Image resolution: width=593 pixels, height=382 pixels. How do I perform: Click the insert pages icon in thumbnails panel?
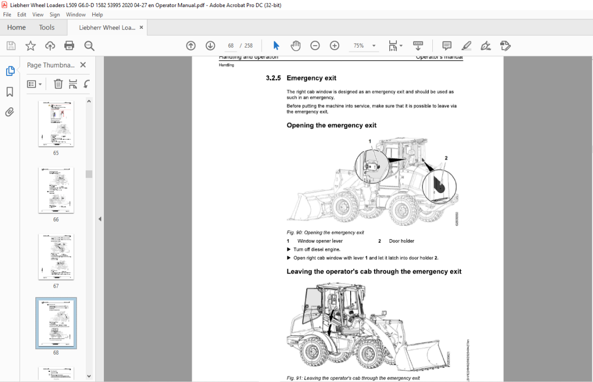73,84
